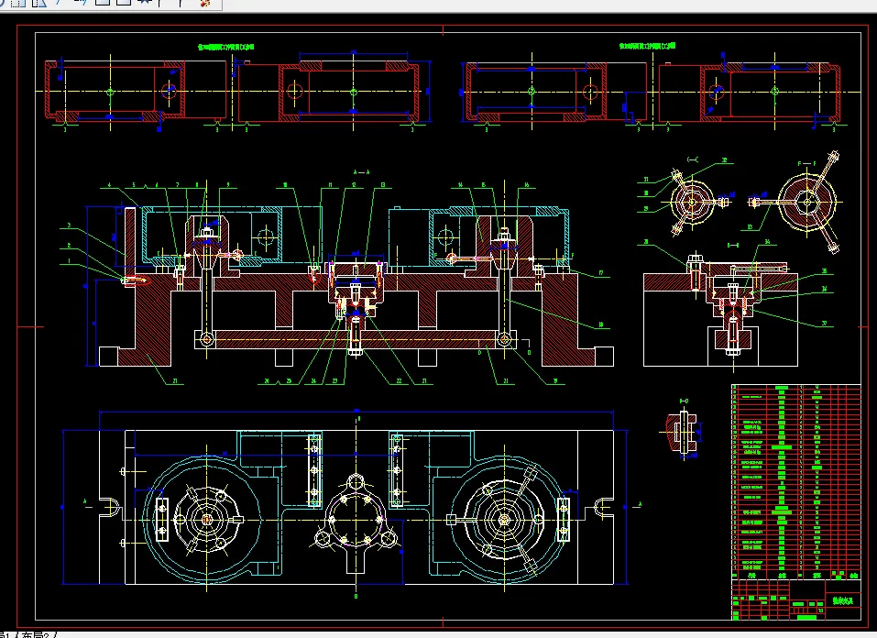The width and height of the screenshot is (877, 638).
Task: Select the C—C section label
Action: (x=693, y=160)
